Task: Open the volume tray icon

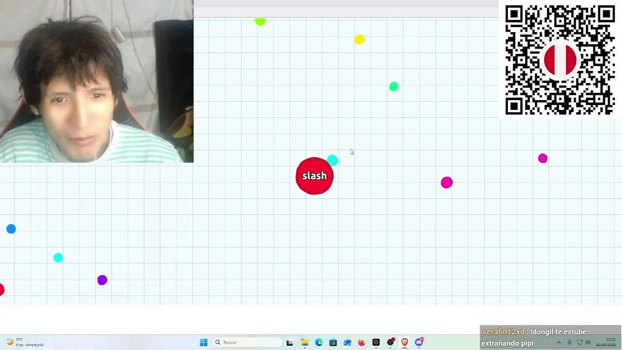Action: [x=587, y=342]
